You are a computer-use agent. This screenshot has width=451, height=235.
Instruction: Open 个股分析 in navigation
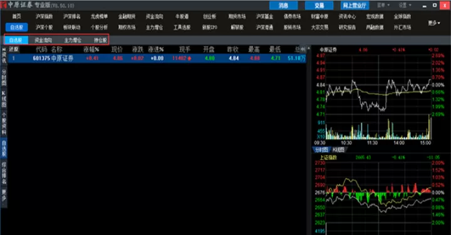click(x=99, y=27)
